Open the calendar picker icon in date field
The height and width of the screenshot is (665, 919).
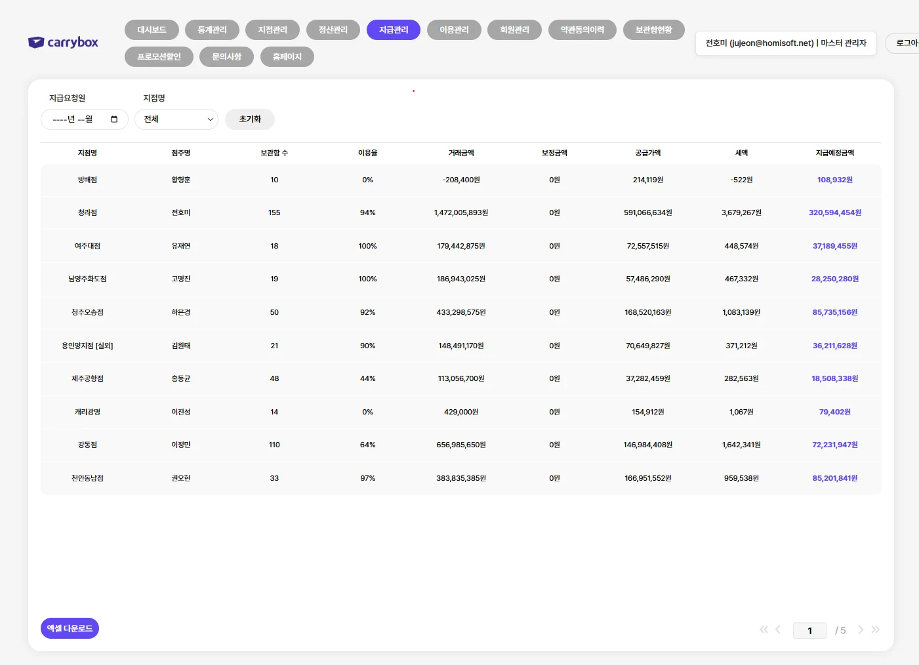114,119
